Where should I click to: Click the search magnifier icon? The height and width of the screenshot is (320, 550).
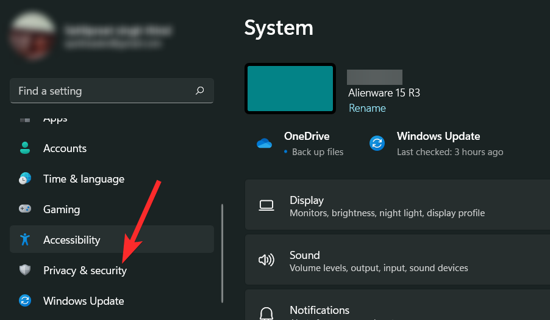(x=199, y=91)
